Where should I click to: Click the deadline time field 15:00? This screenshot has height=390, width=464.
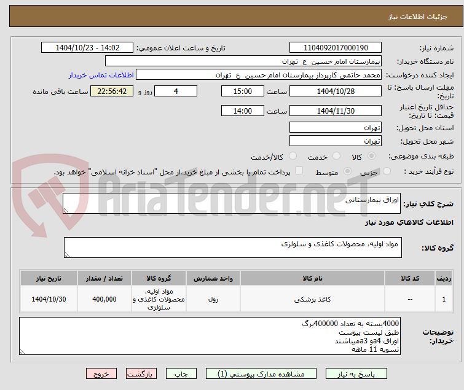[x=242, y=91]
